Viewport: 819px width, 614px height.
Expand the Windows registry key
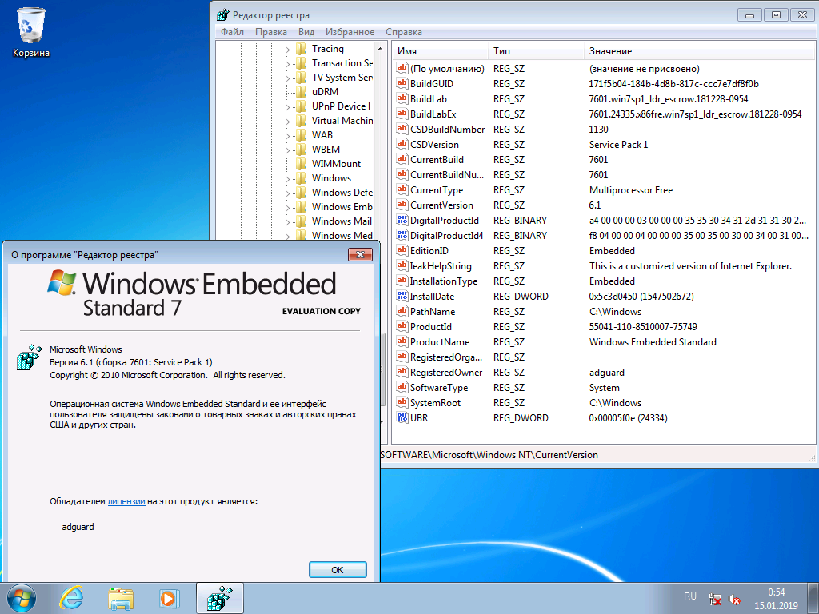[x=287, y=178]
